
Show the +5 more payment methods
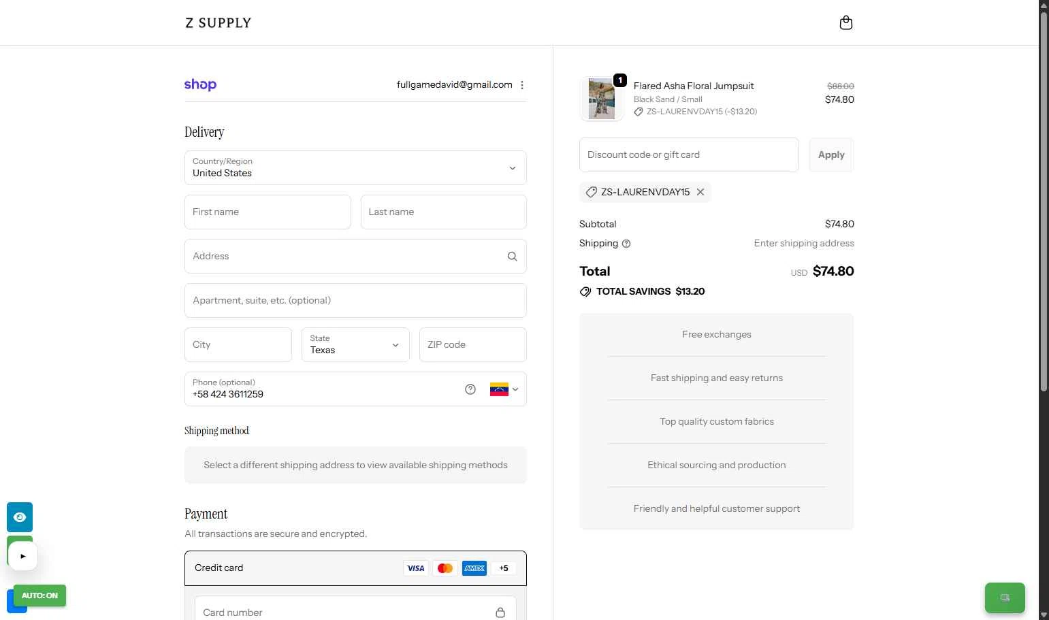pos(504,568)
